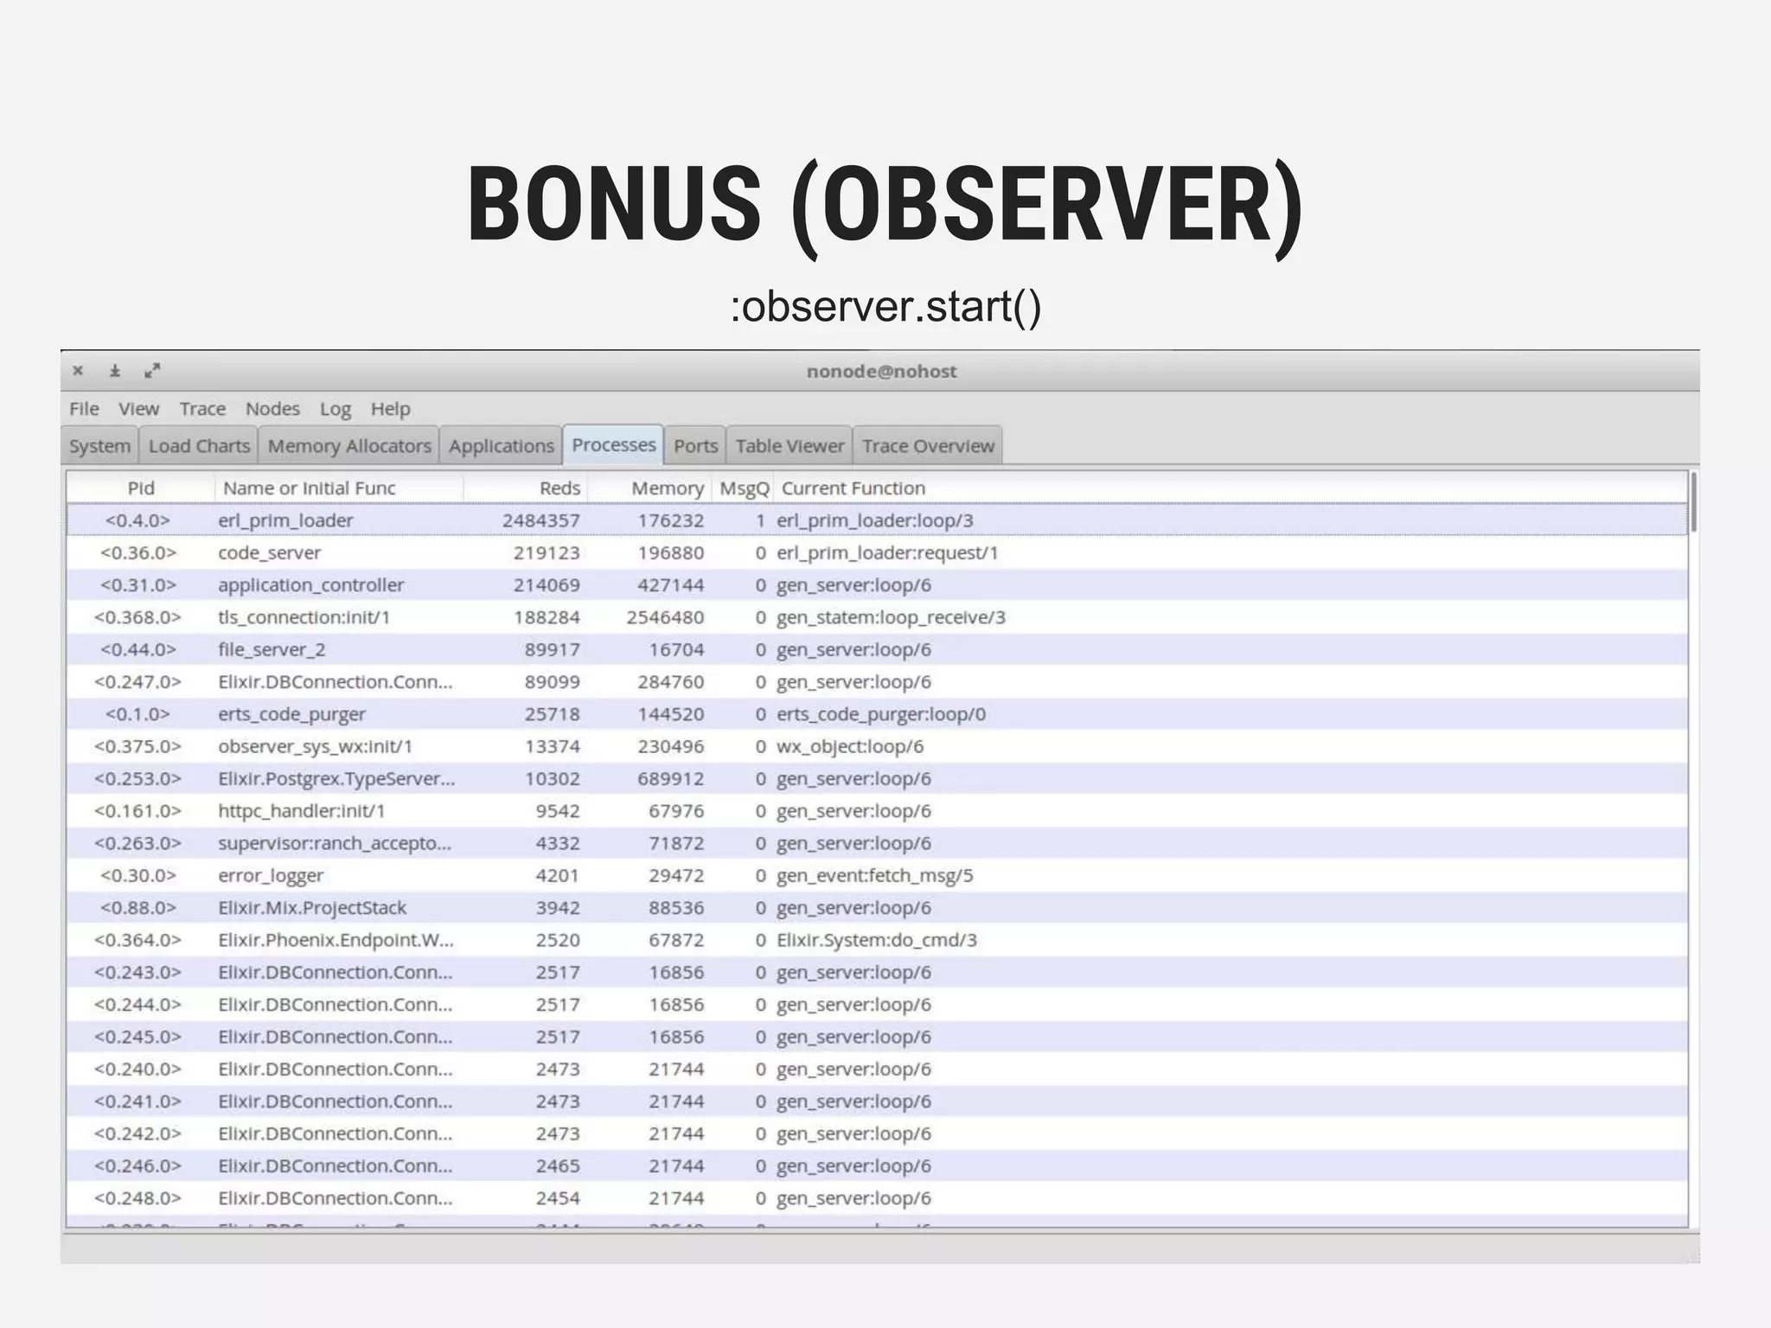Select the error_logger process row
This screenshot has height=1328, width=1771.
pos(877,876)
